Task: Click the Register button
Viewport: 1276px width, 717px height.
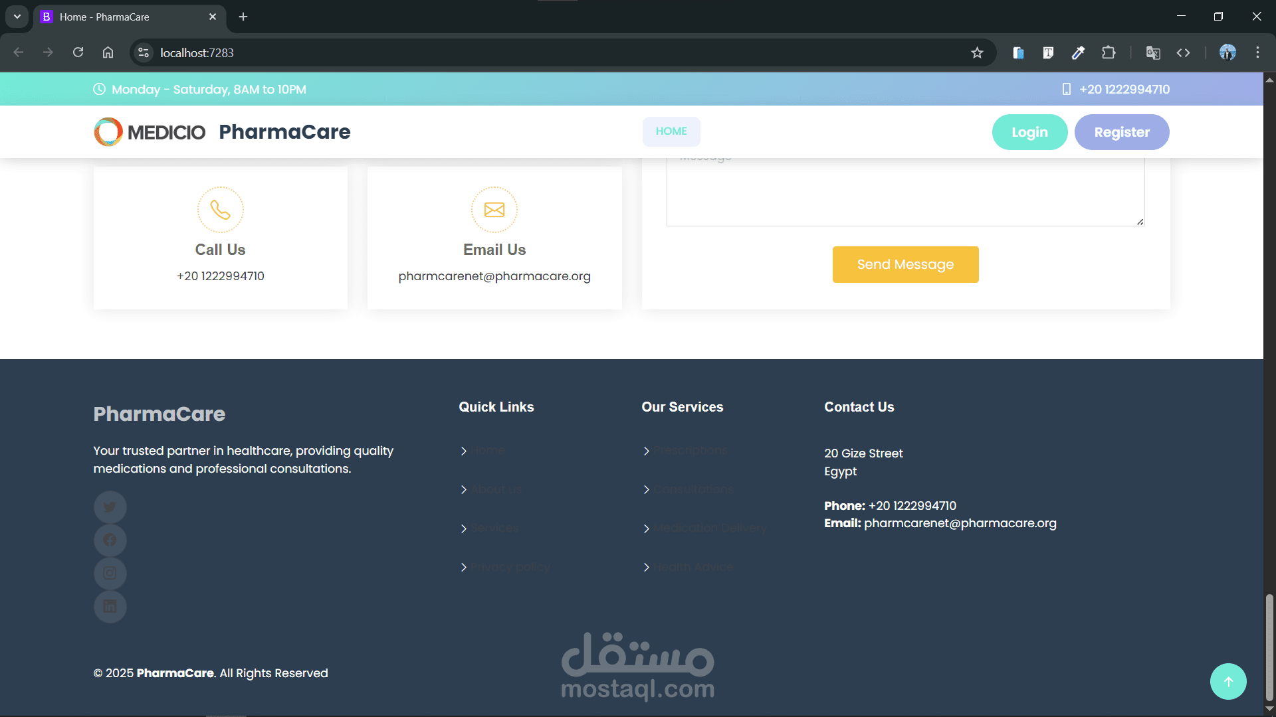Action: click(1122, 132)
